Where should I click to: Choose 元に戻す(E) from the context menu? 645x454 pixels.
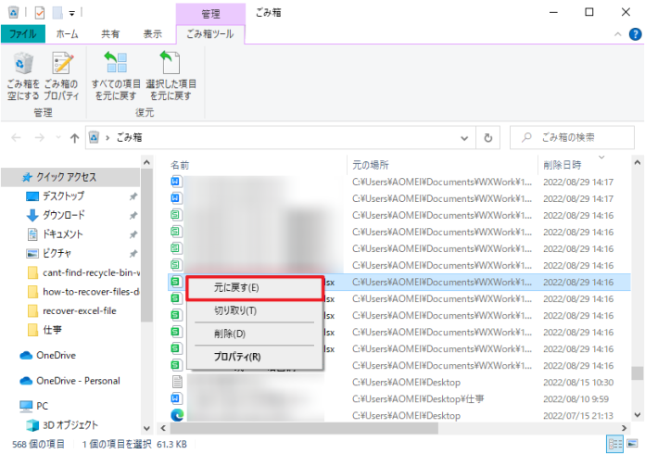(255, 287)
